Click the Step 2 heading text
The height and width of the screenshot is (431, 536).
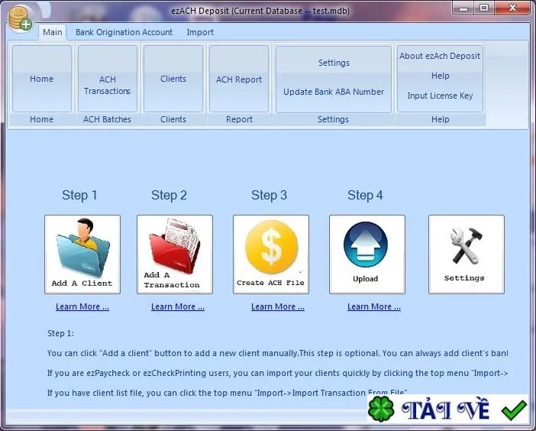pyautogui.click(x=169, y=196)
